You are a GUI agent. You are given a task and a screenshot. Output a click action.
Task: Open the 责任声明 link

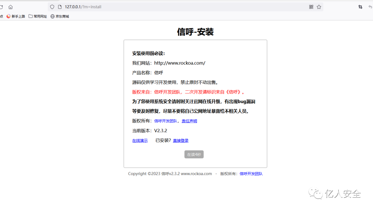[189, 121]
